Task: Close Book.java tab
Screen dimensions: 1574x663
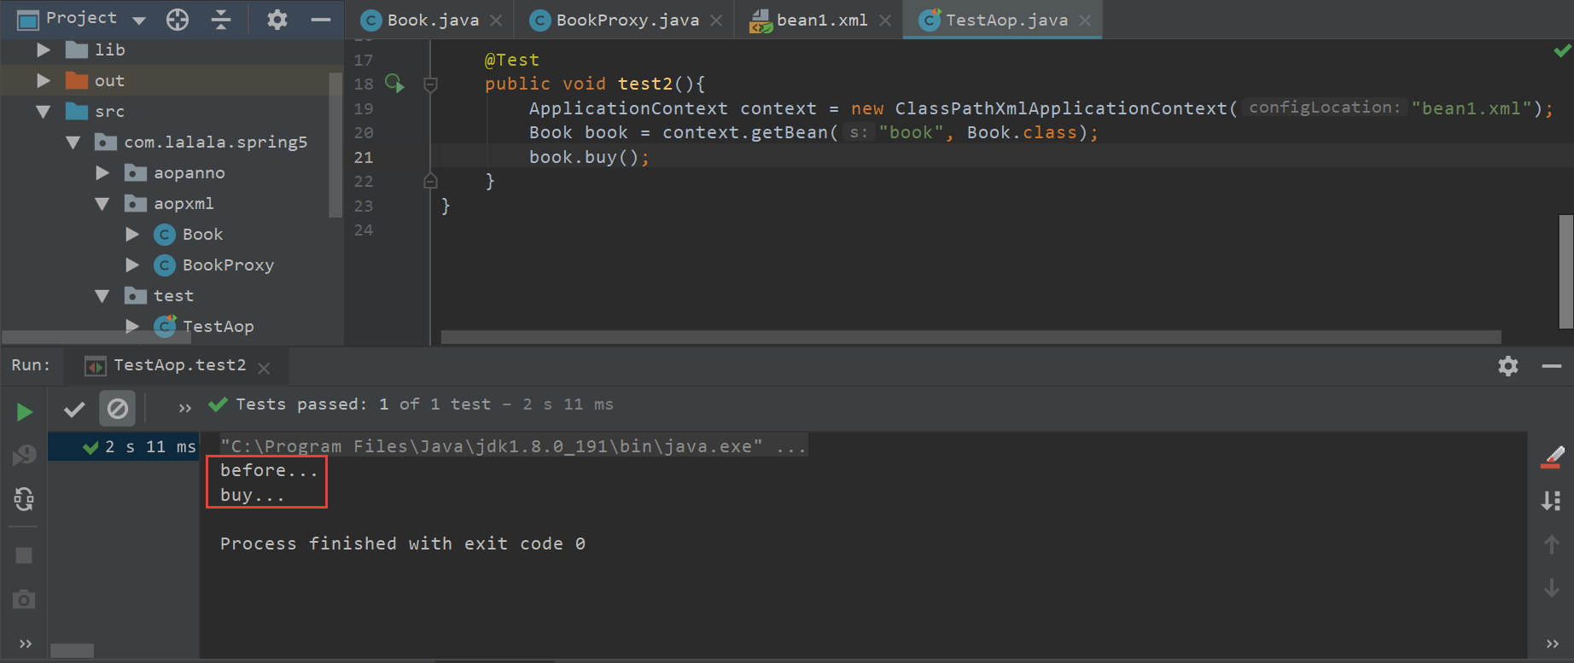Action: pos(496,20)
